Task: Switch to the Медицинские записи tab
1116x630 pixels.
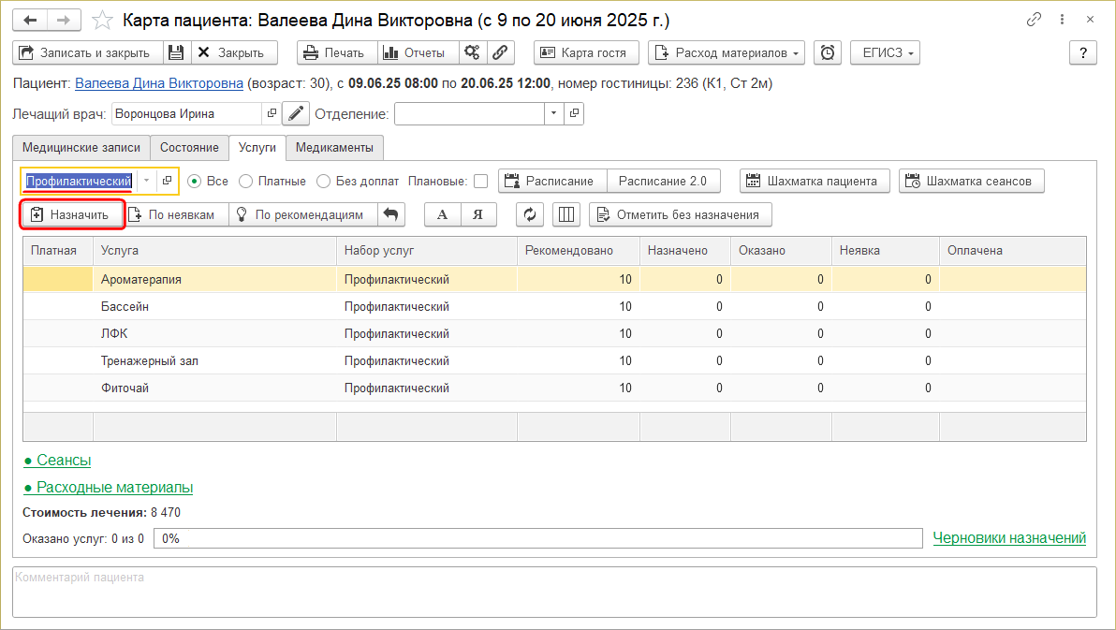Action: point(81,148)
